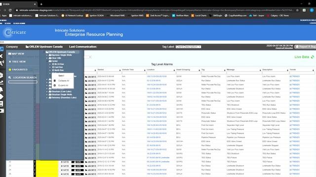Sort the table by the Started column
The image size is (316, 177).
pos(101,70)
